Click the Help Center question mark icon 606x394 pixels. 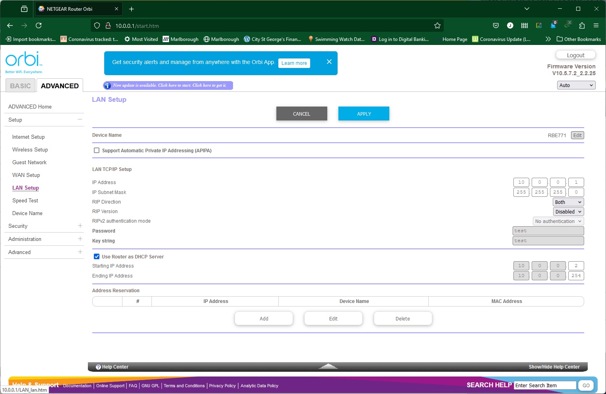click(x=98, y=367)
